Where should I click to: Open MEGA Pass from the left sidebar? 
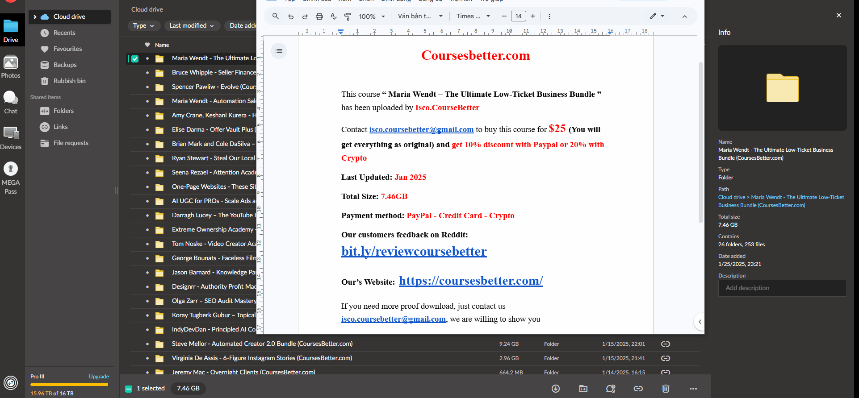pos(11,178)
